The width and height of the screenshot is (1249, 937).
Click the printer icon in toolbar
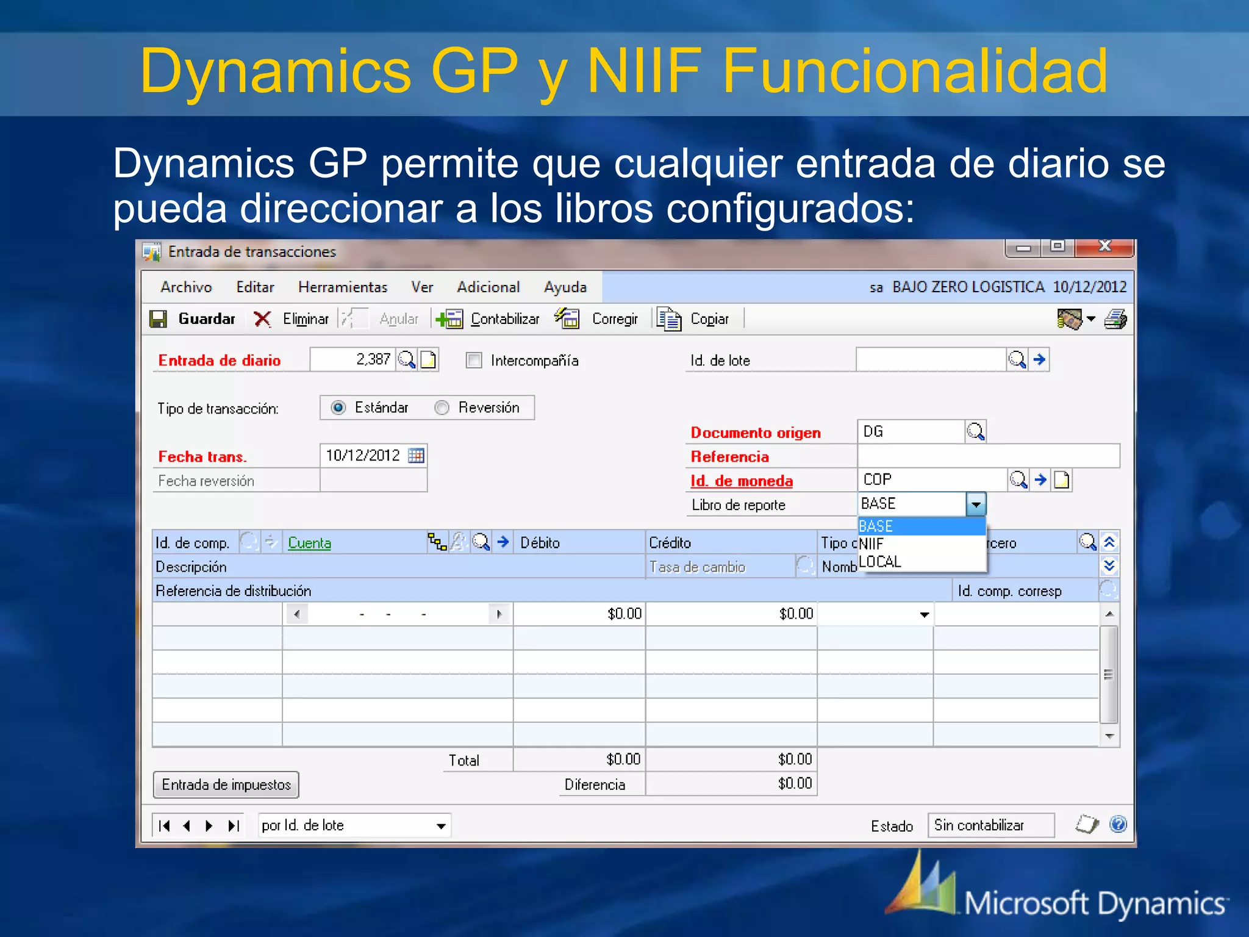(1115, 319)
